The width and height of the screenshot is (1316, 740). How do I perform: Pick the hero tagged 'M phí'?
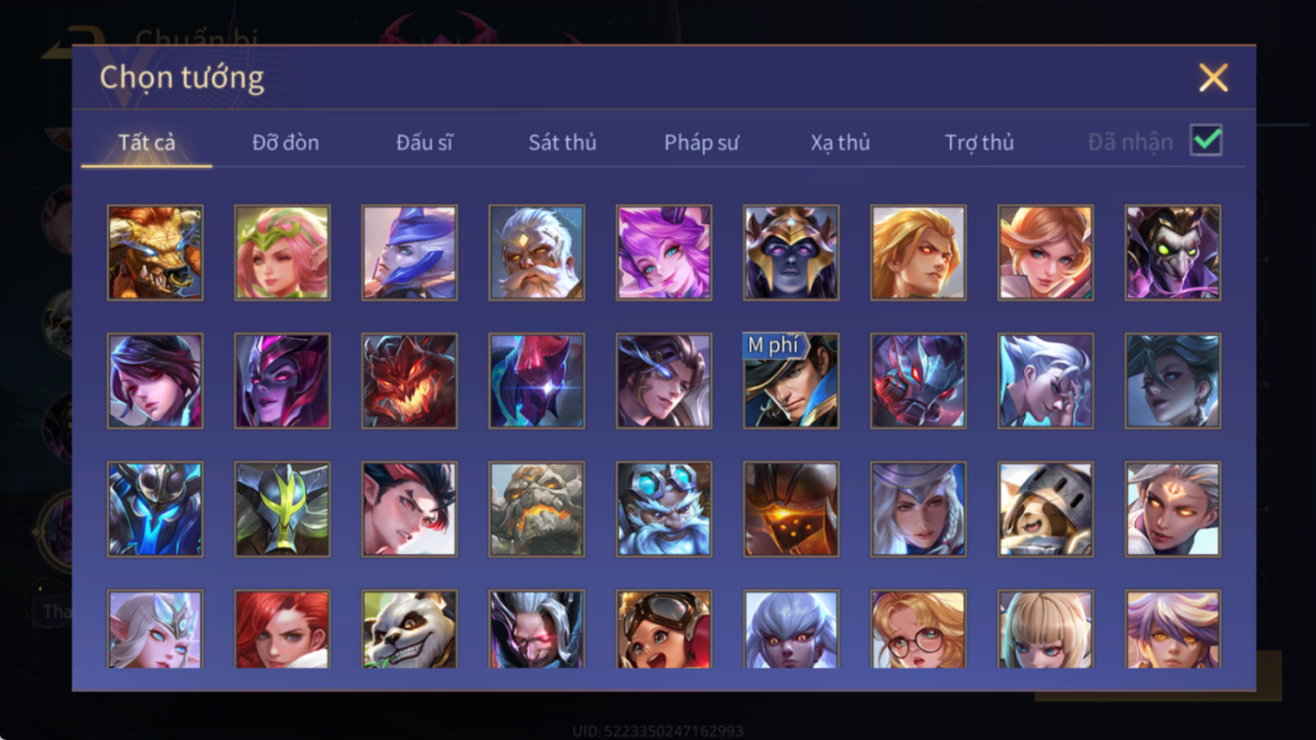(791, 381)
